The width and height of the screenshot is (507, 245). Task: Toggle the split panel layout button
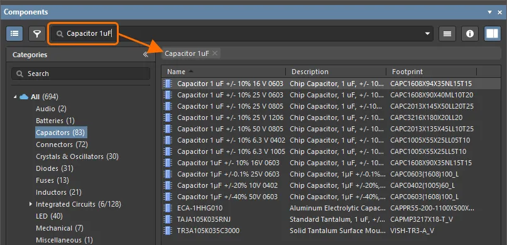click(x=492, y=34)
